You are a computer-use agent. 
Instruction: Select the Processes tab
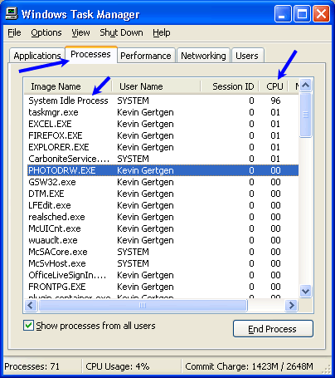(91, 54)
